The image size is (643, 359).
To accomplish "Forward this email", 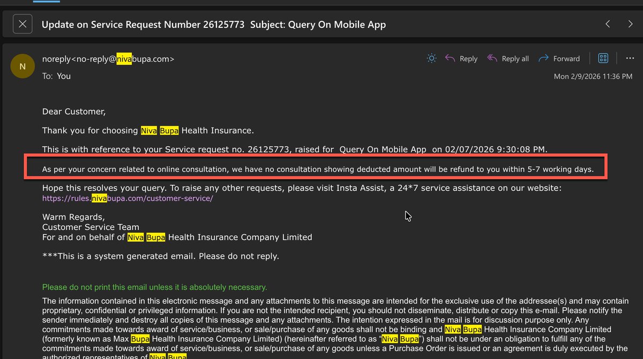I will 559,58.
